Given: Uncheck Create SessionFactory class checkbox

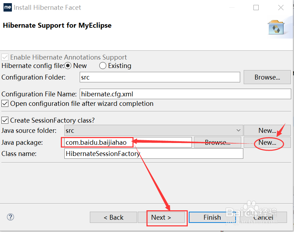Looking at the screenshot, I should pyautogui.click(x=5, y=120).
